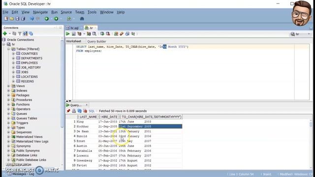
Task: Switch to the hr.sql editor tab
Action: [74, 28]
